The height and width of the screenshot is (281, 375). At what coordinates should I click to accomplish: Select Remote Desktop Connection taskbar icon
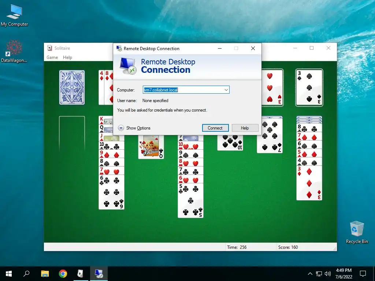[x=99, y=274]
